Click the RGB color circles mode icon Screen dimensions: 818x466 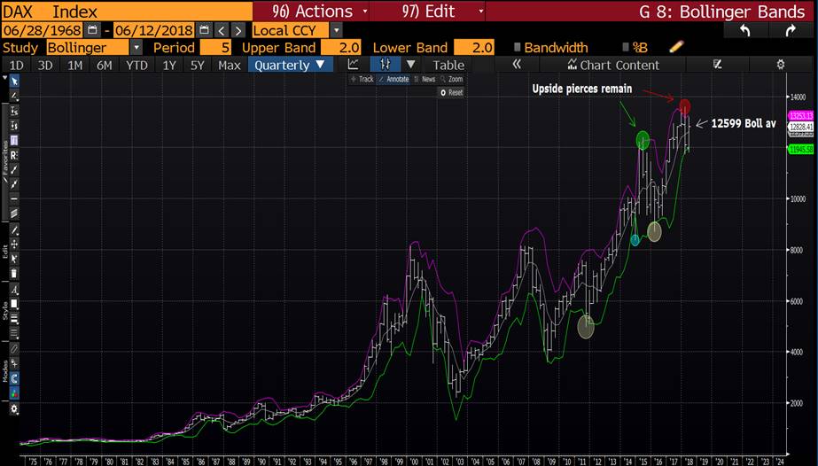click(14, 393)
